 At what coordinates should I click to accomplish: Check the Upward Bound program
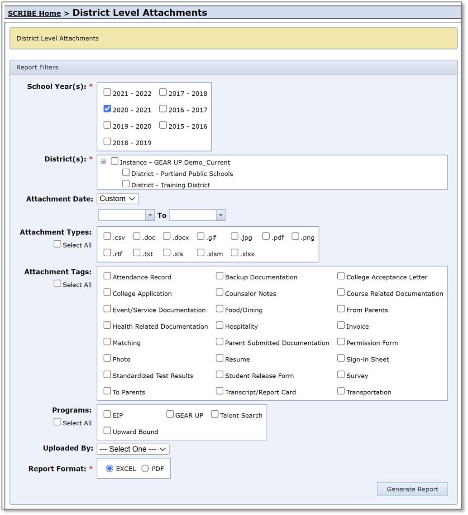tap(107, 431)
